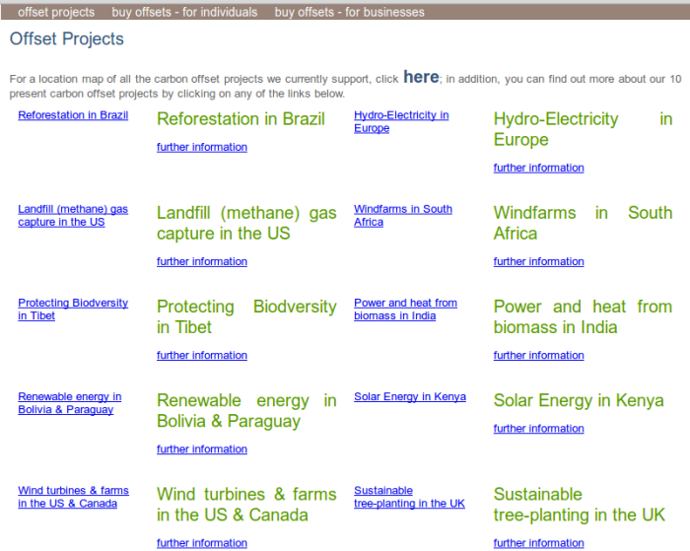Click 'further information' under Renewable energy in Bolivia heading
690x551 pixels.
[202, 449]
